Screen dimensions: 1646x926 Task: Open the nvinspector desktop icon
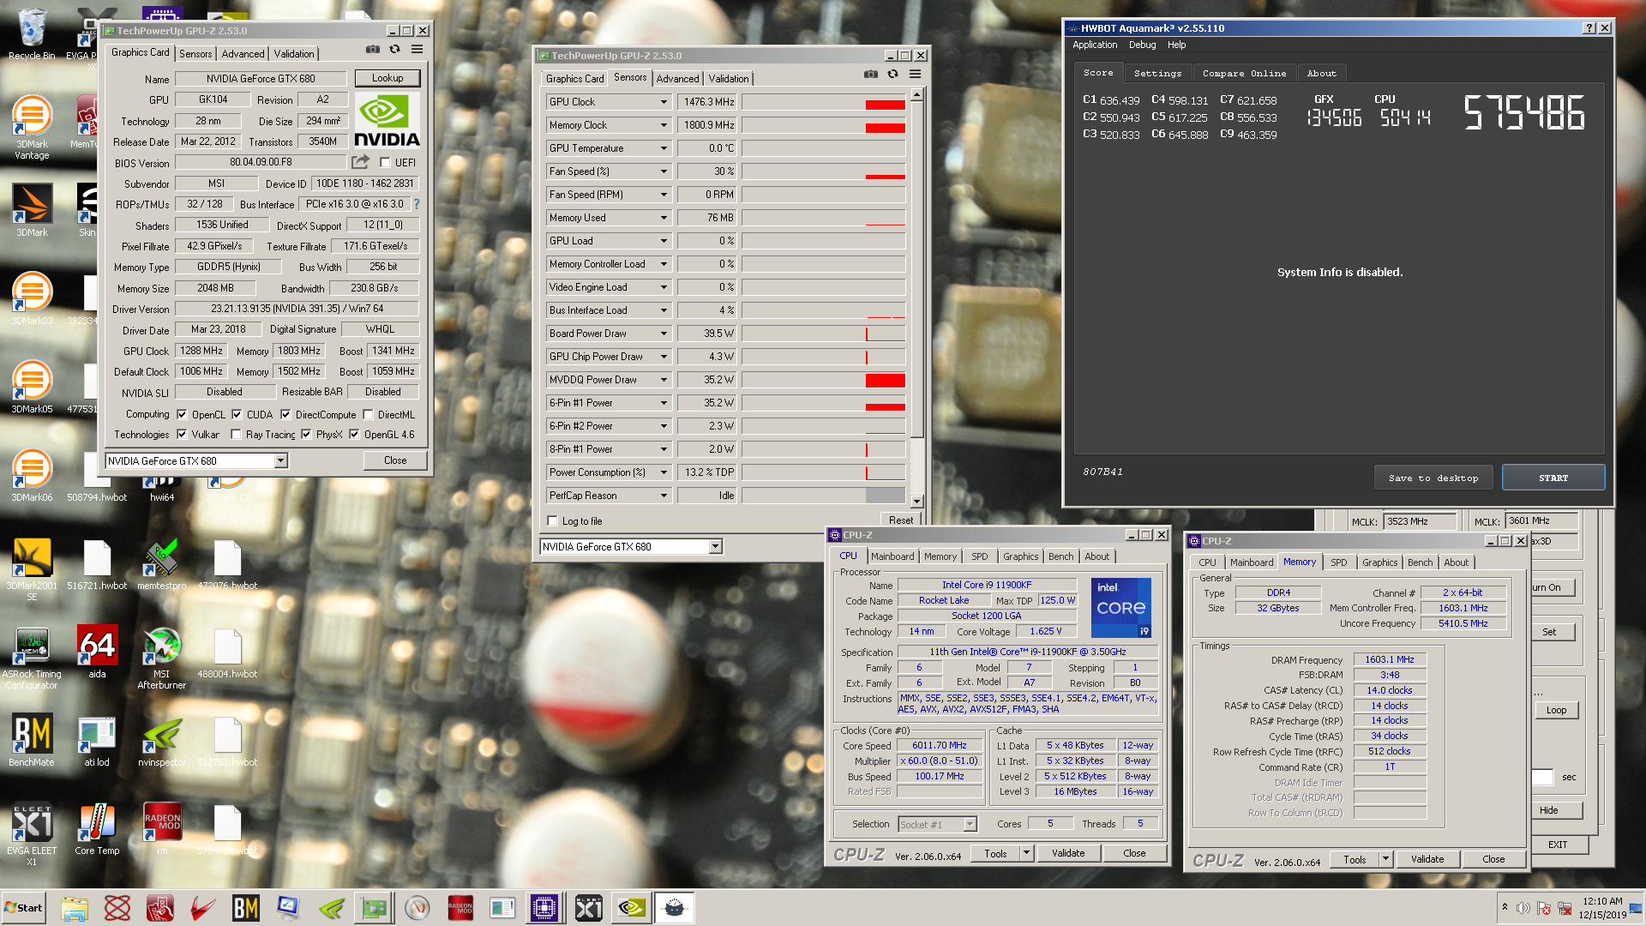(x=162, y=740)
